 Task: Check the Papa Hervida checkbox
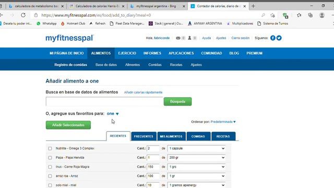50,158
